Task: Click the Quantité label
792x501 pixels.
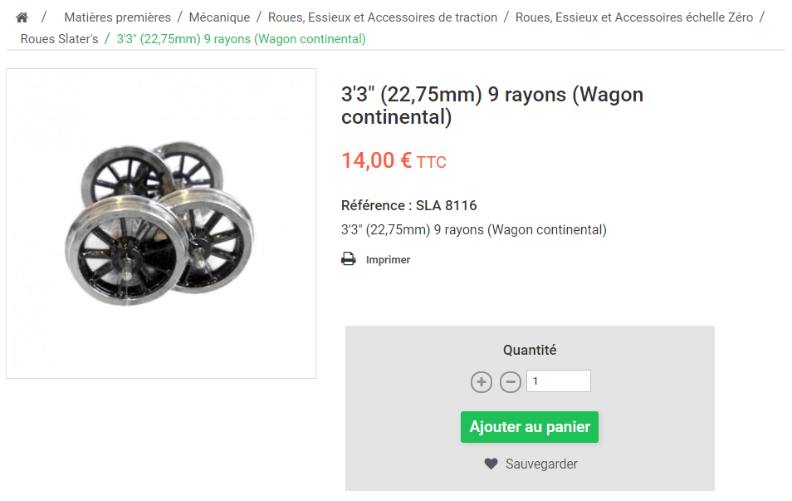Action: click(x=530, y=350)
